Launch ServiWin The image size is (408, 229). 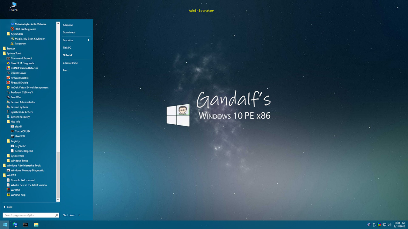coord(14,97)
